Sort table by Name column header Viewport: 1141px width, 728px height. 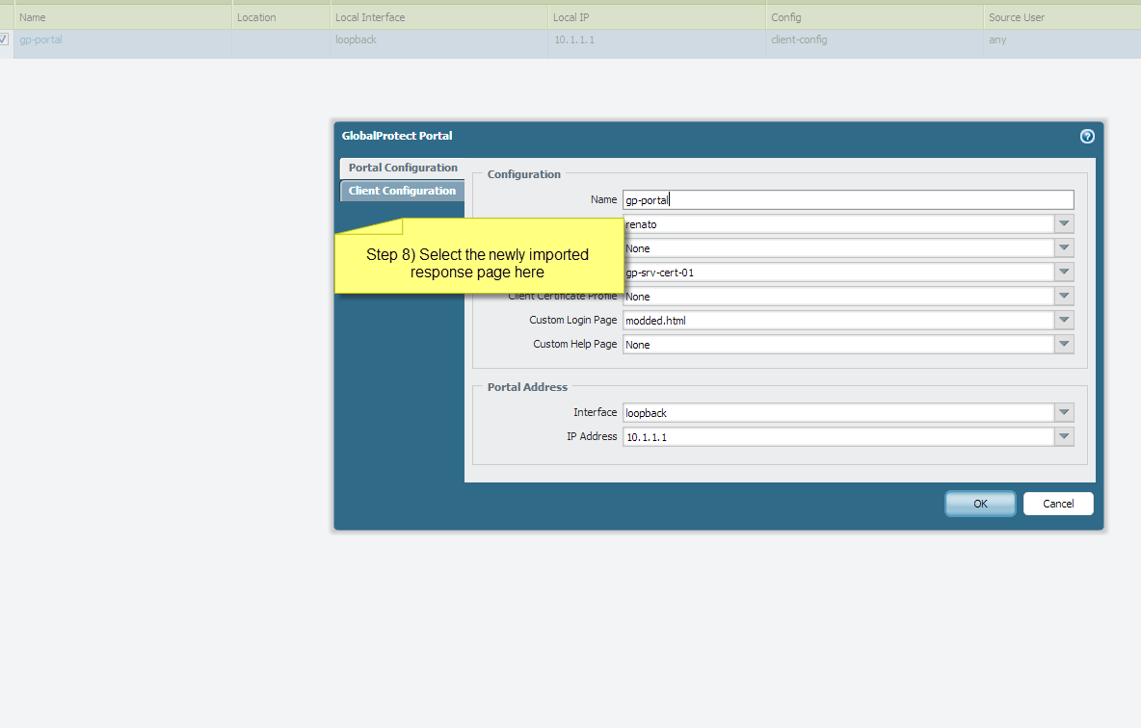tap(122, 17)
